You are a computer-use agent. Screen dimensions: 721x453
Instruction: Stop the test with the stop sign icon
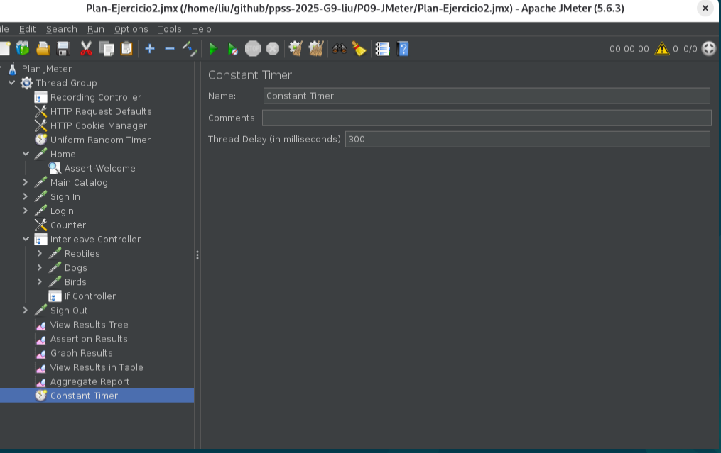pos(252,49)
